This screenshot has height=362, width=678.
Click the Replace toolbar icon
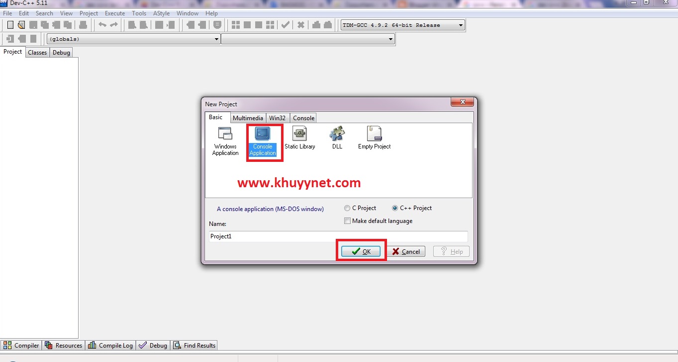(144, 25)
